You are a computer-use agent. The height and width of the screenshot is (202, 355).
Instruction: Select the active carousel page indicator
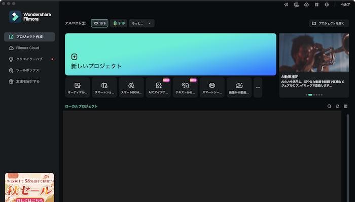pyautogui.click(x=310, y=95)
